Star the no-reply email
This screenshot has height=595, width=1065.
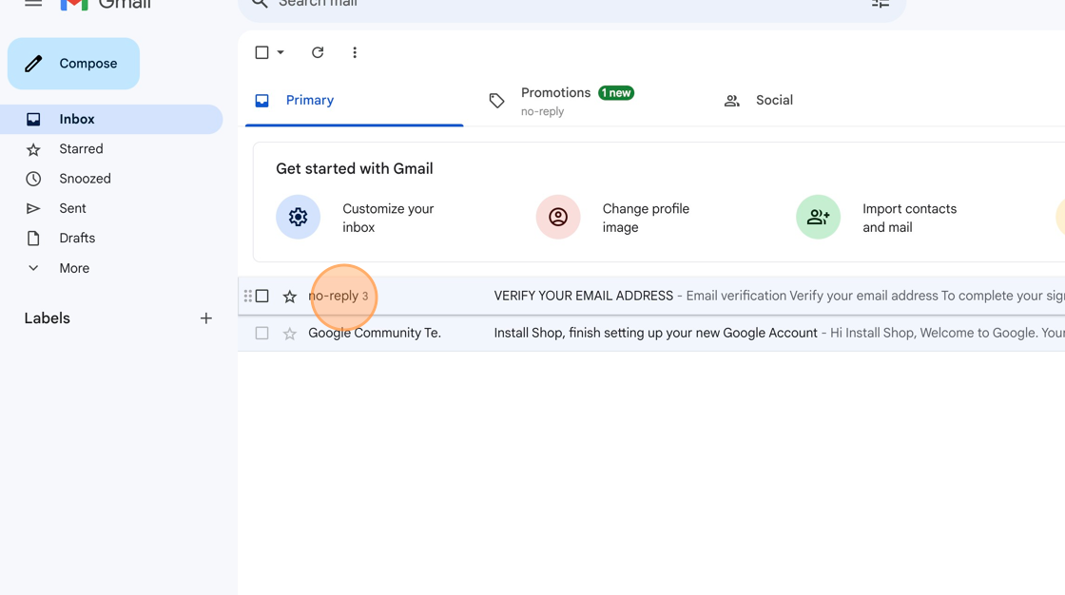click(x=290, y=297)
